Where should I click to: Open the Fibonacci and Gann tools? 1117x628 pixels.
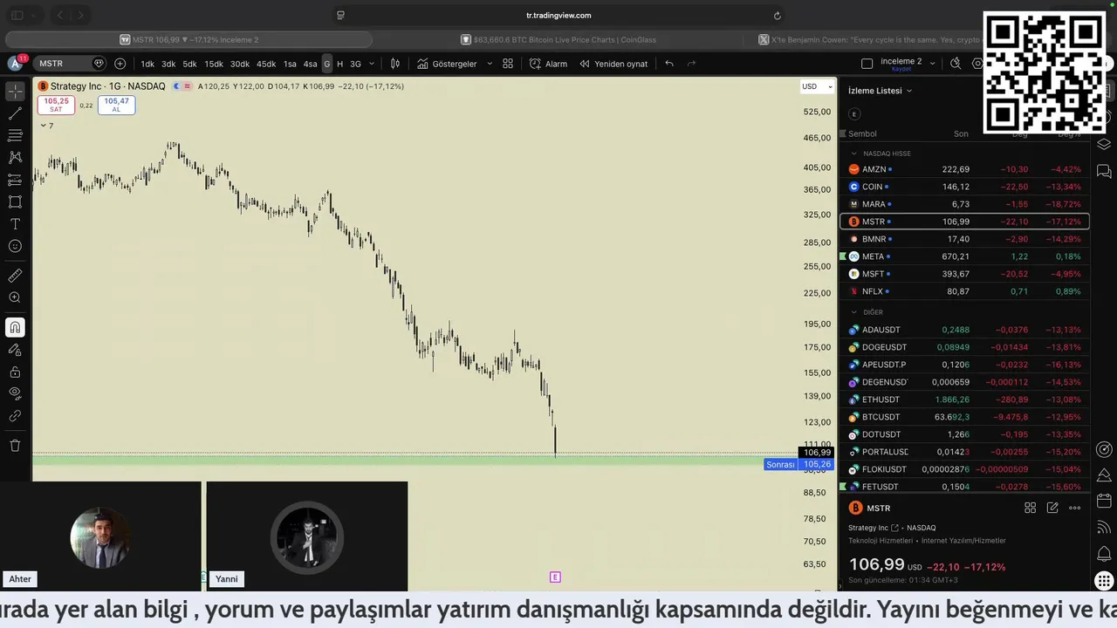(15, 135)
